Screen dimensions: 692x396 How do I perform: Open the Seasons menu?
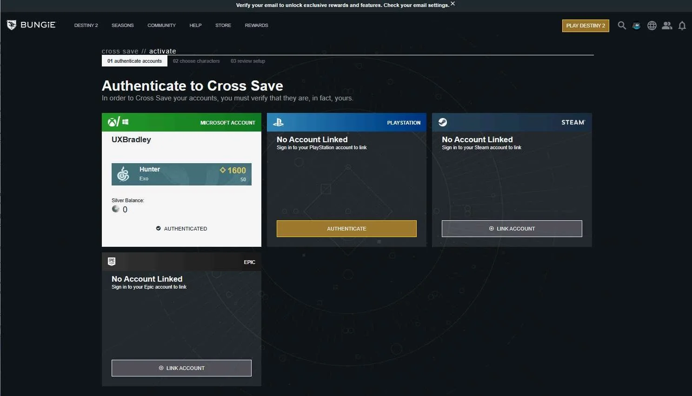[123, 26]
